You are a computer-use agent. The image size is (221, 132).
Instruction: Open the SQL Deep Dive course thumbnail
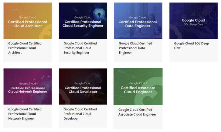tap(193, 21)
